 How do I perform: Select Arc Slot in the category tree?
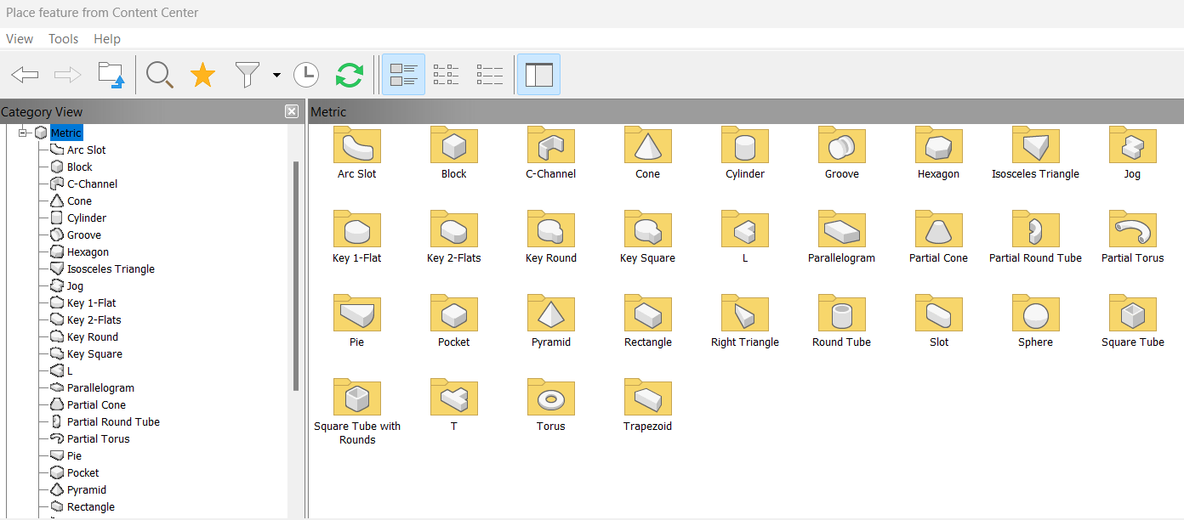click(x=87, y=150)
